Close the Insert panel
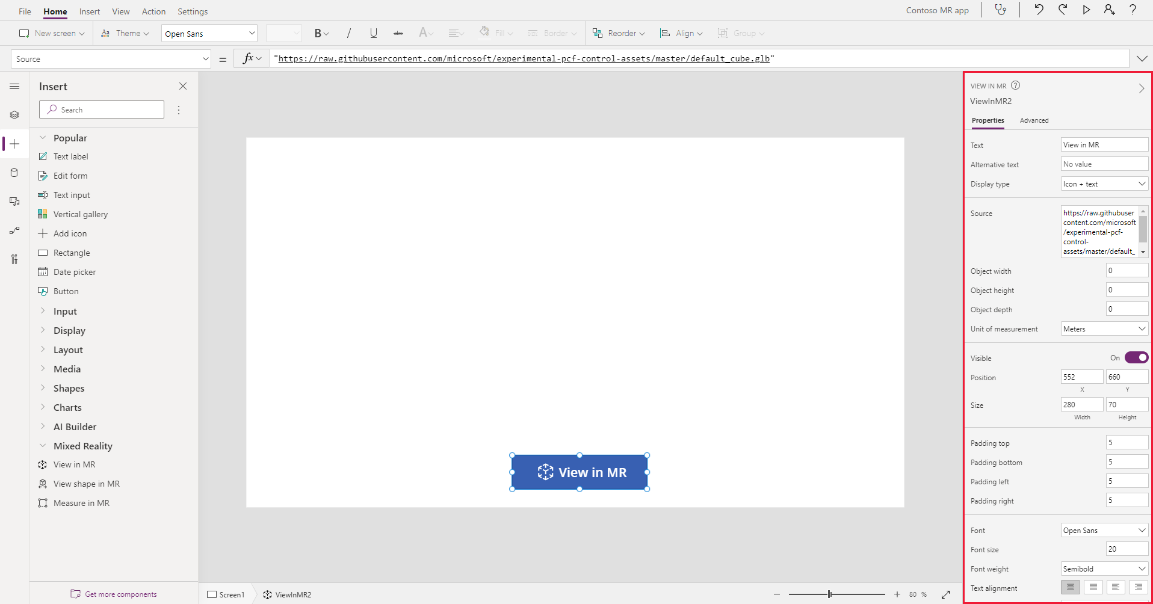 pyautogui.click(x=183, y=86)
